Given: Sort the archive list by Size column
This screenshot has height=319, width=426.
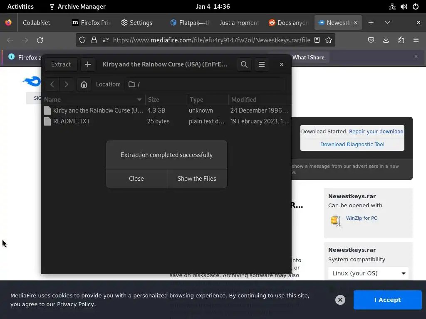Looking at the screenshot, I should (166, 100).
